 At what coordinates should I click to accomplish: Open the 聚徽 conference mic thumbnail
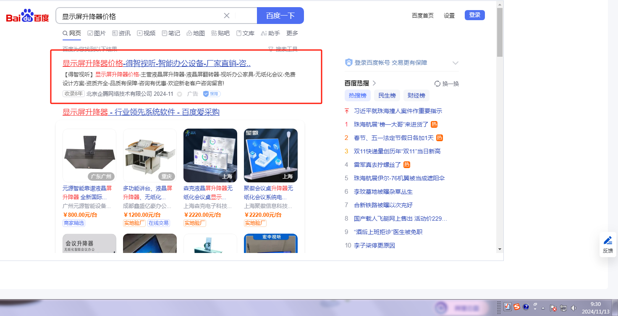[x=271, y=155]
